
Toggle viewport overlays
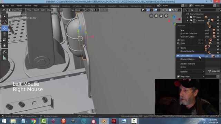[x=156, y=10]
